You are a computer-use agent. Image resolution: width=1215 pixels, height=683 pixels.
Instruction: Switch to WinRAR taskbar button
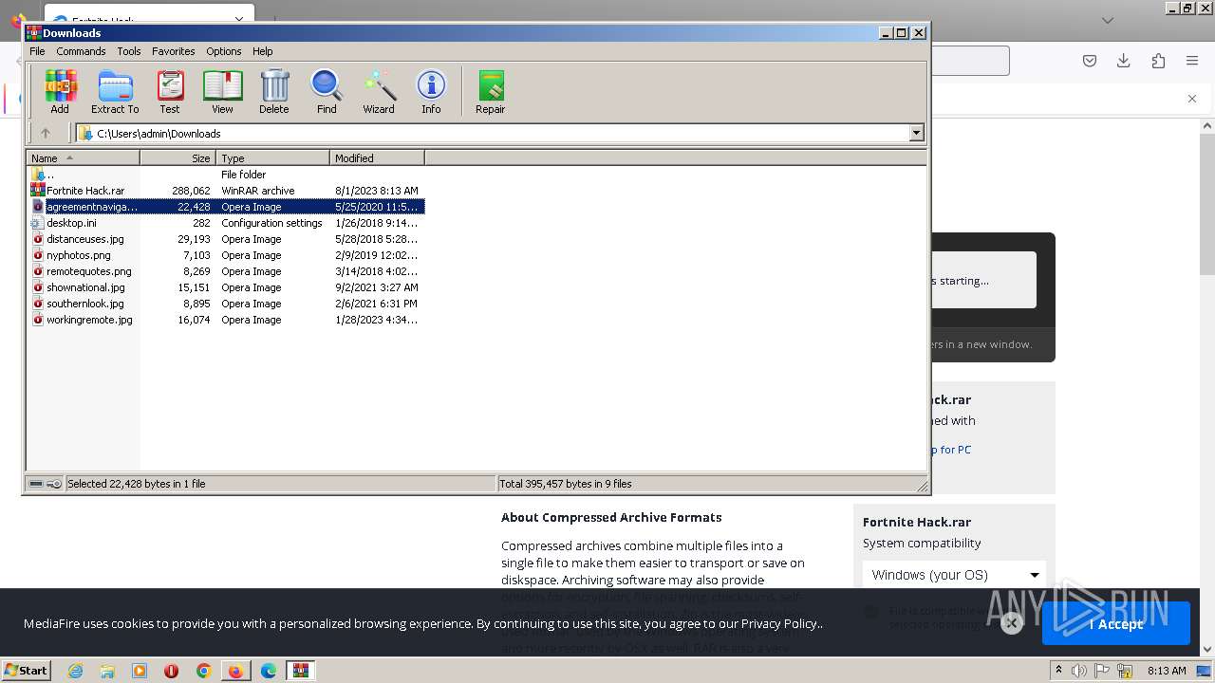[x=301, y=671]
